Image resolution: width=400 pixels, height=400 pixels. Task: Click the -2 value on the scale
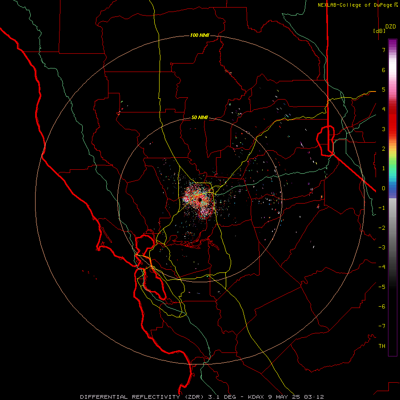coord(382,228)
